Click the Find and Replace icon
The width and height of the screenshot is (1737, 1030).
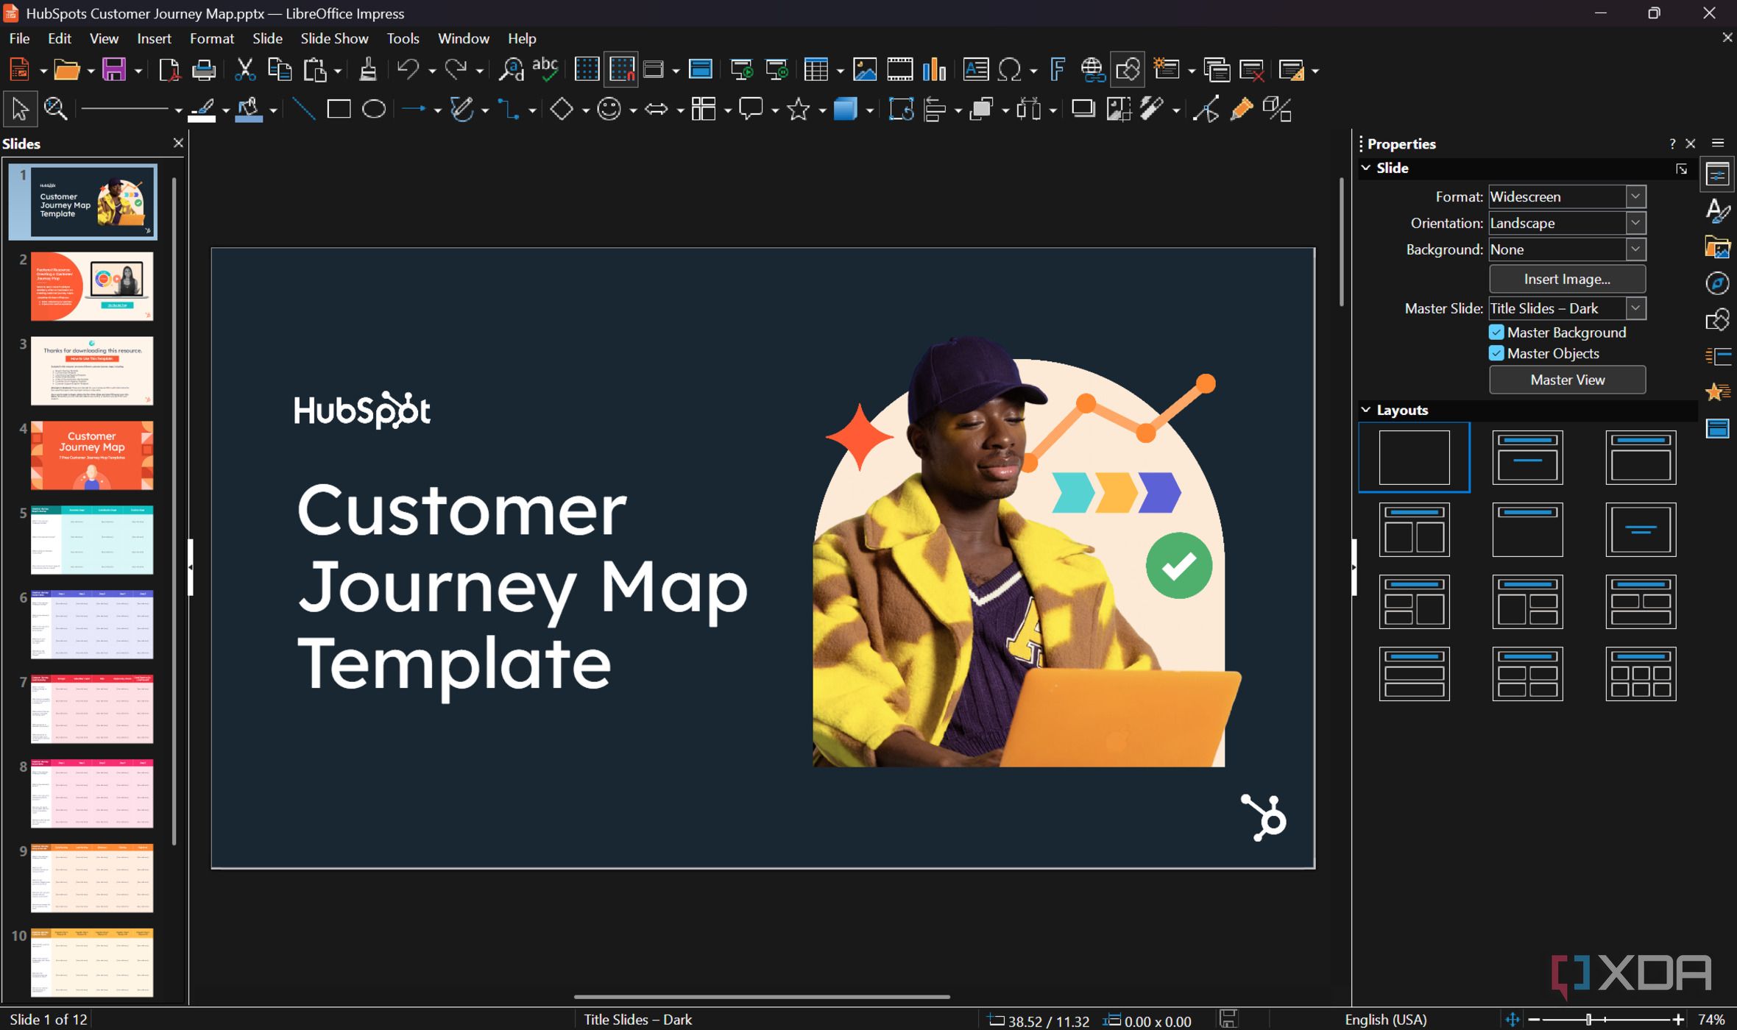point(510,70)
